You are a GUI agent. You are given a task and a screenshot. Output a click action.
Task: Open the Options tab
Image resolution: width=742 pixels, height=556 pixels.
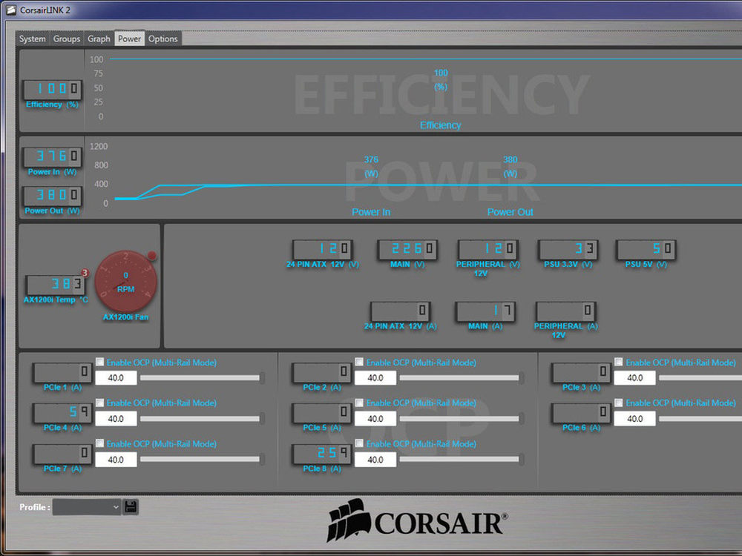click(x=162, y=39)
